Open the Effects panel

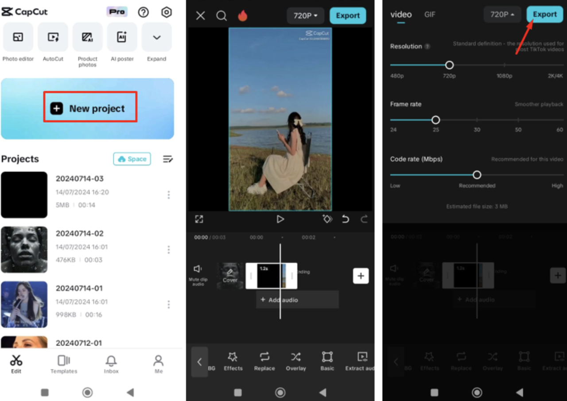[x=233, y=361]
